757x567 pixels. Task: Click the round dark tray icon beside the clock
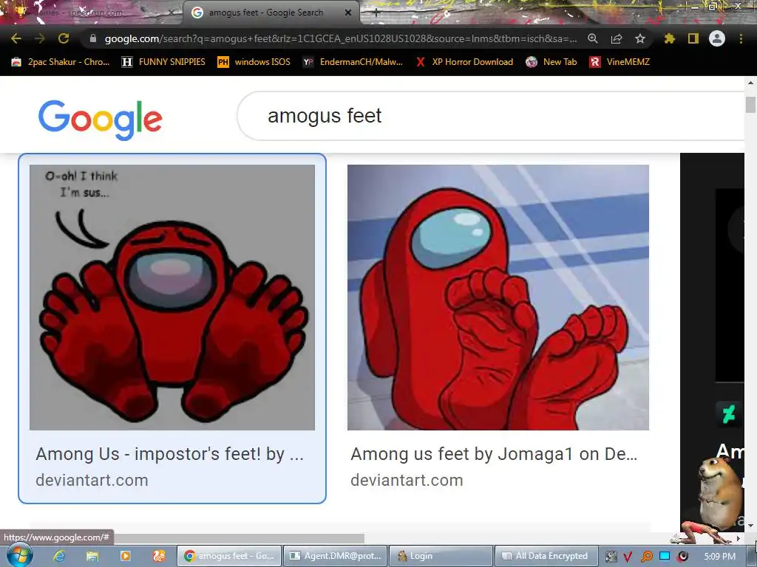coord(682,557)
